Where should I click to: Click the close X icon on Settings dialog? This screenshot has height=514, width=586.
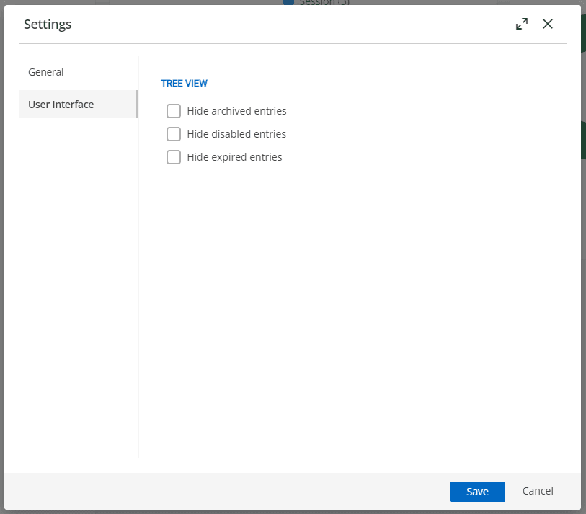[548, 24]
